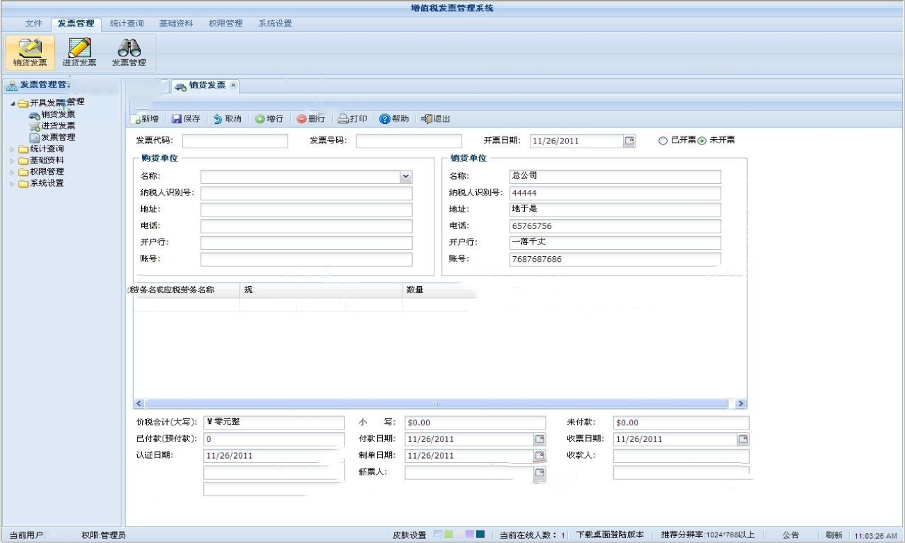The image size is (905, 543).
Task: Open the 系统设置 menu tab
Action: tap(275, 24)
